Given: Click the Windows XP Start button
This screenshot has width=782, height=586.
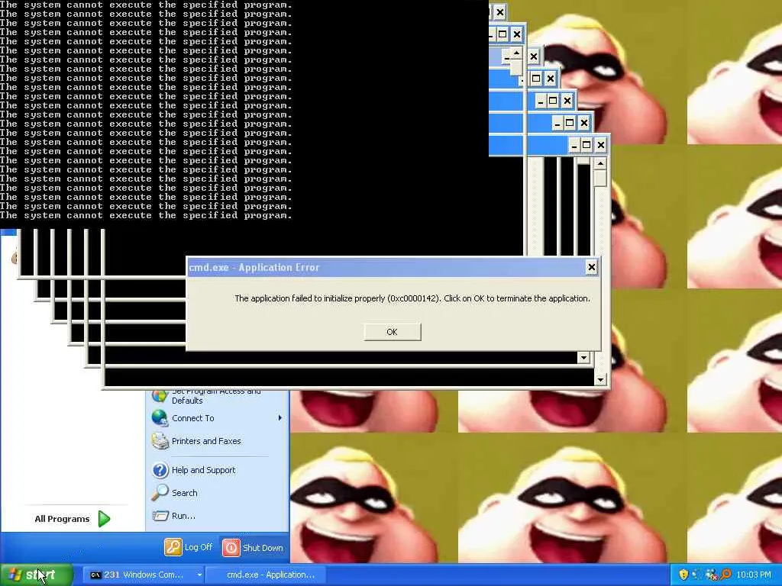Looking at the screenshot, I should click(x=37, y=575).
